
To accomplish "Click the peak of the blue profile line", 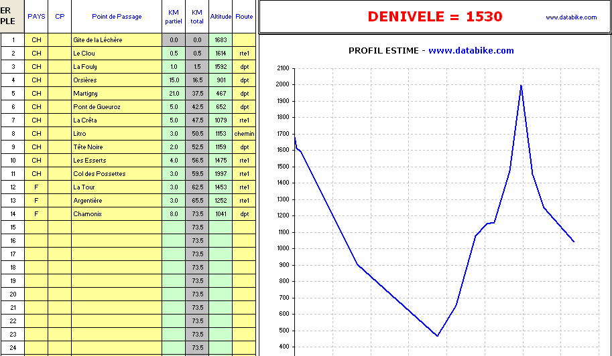I will click(x=521, y=86).
